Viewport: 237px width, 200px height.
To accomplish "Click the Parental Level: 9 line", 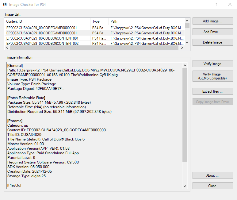I will (x=21, y=158).
